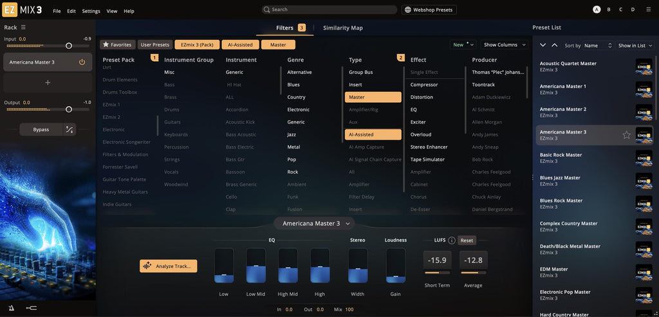
Task: Click Acoustic Quartet Master thumbnail
Action: 644,66
